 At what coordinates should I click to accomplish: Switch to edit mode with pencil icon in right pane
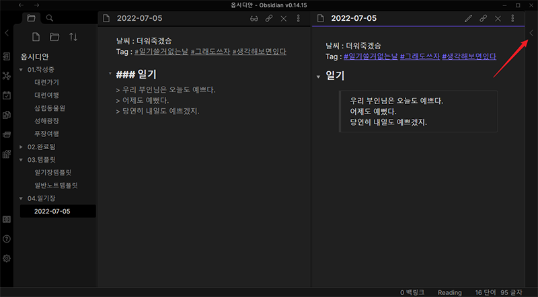[468, 19]
